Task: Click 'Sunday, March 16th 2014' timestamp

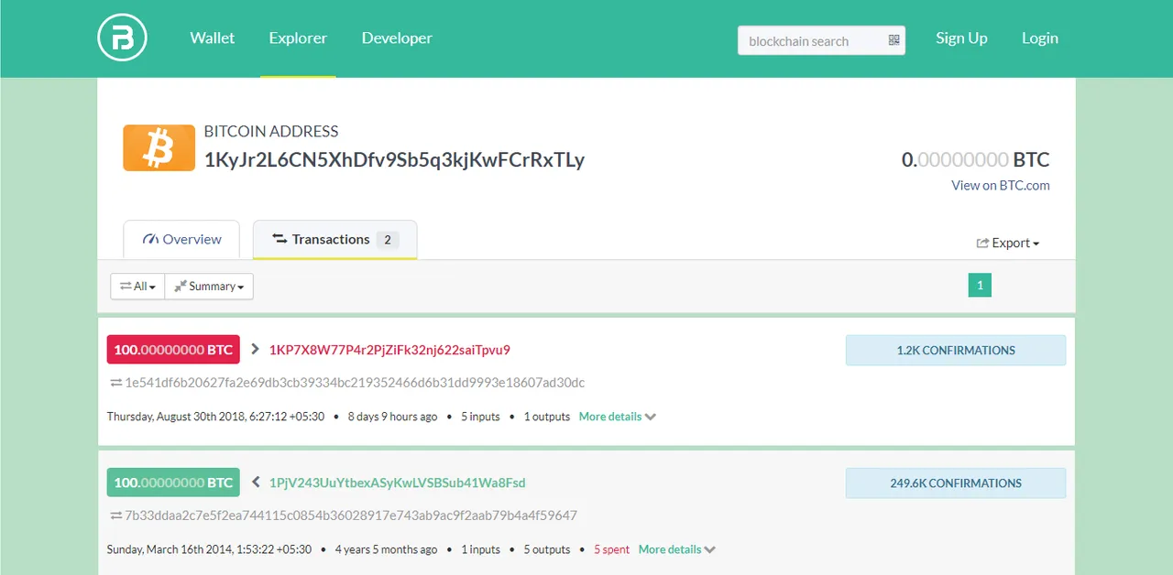Action: (x=209, y=549)
